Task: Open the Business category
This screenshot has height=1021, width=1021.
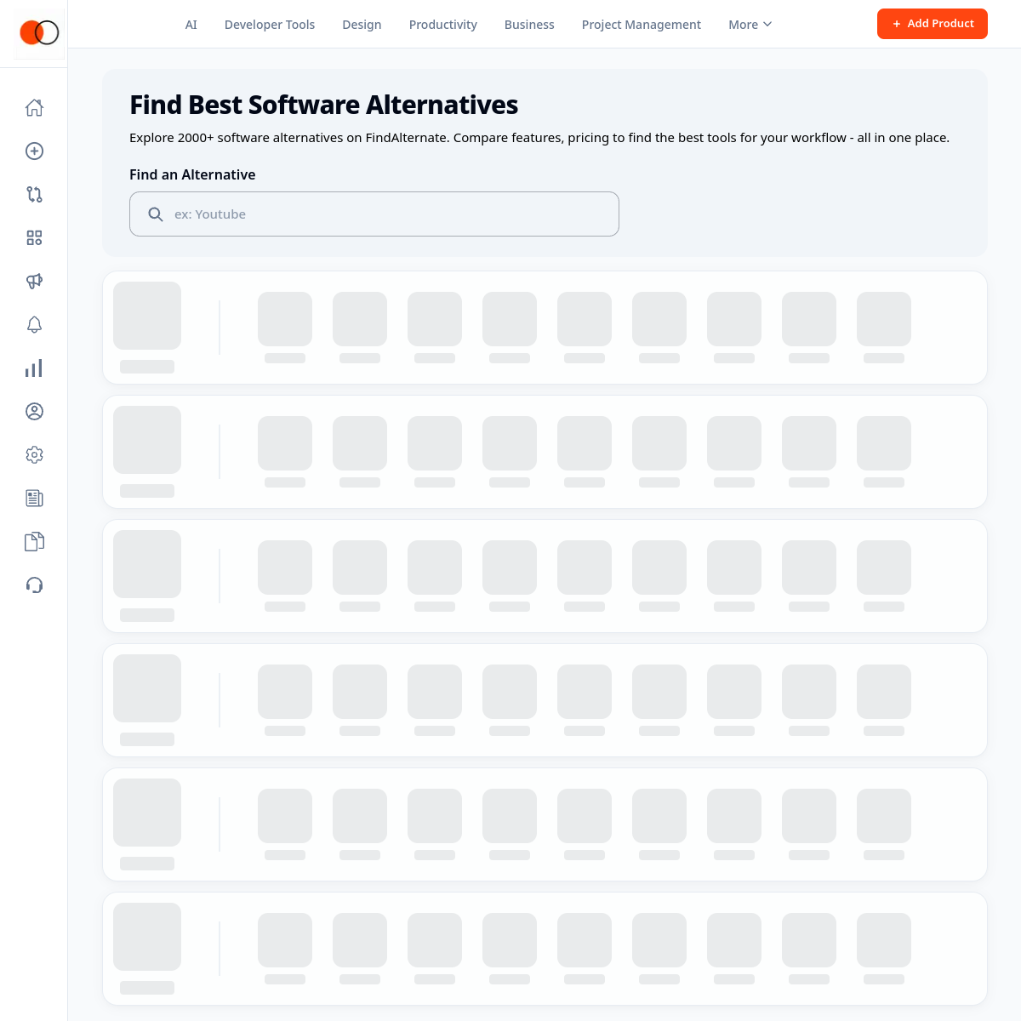Action: [x=529, y=25]
